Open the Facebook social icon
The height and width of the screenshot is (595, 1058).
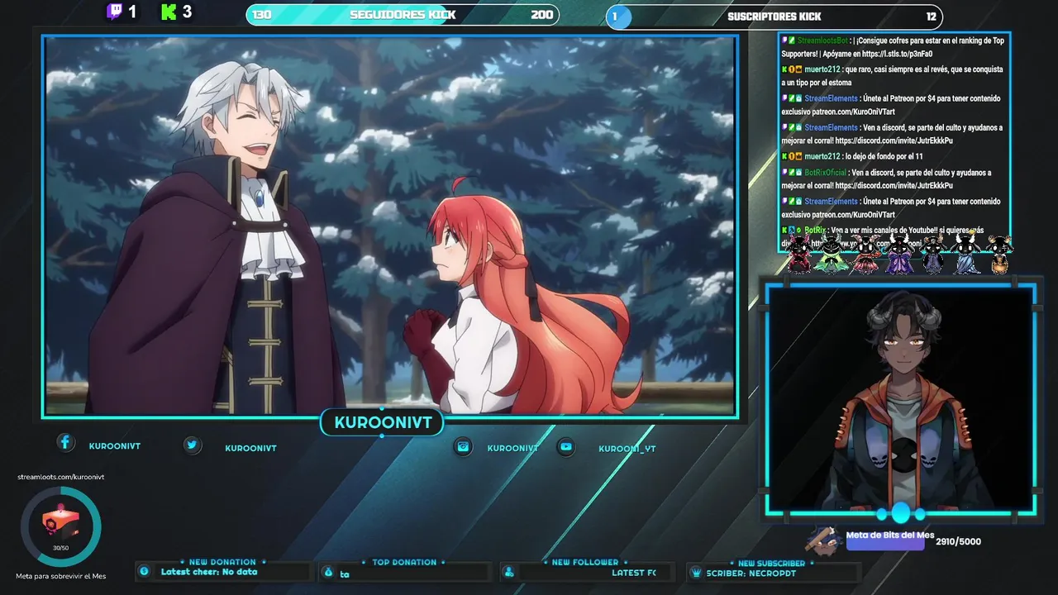pos(65,443)
